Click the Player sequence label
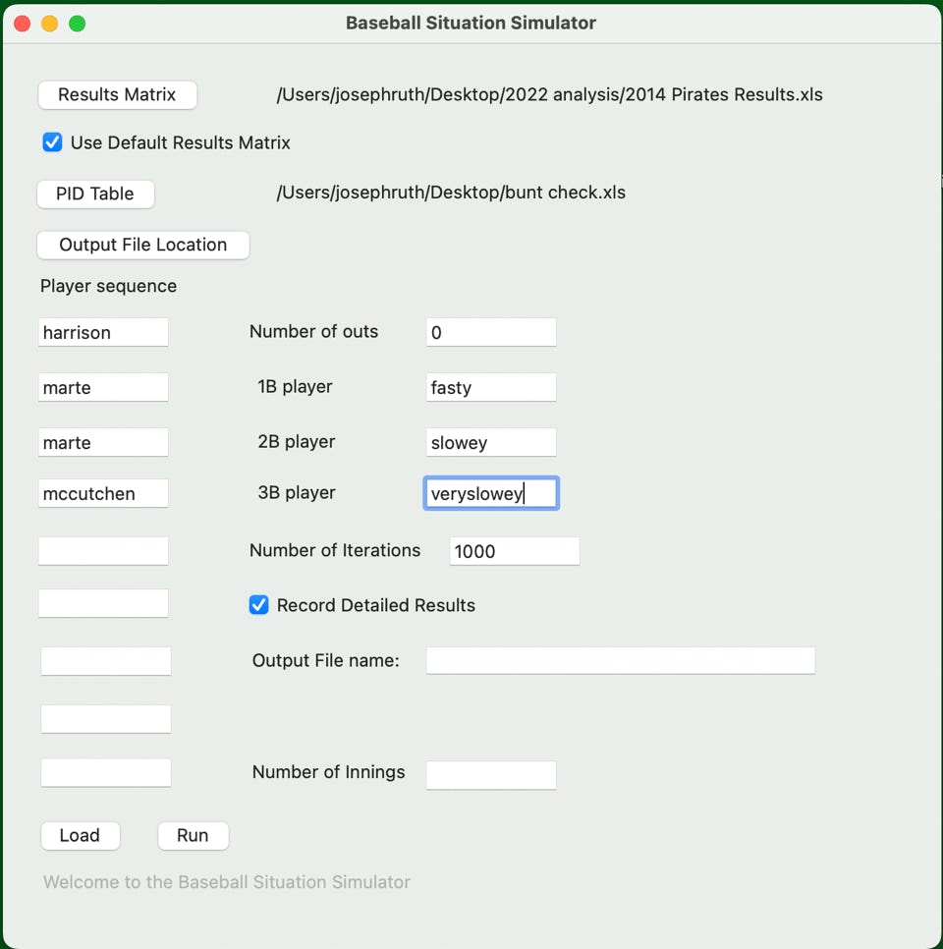This screenshot has width=943, height=949. pos(108,286)
